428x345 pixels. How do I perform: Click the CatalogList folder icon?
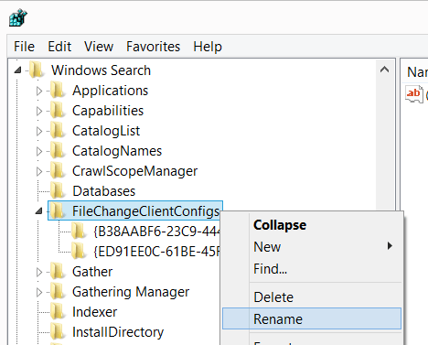(x=58, y=130)
